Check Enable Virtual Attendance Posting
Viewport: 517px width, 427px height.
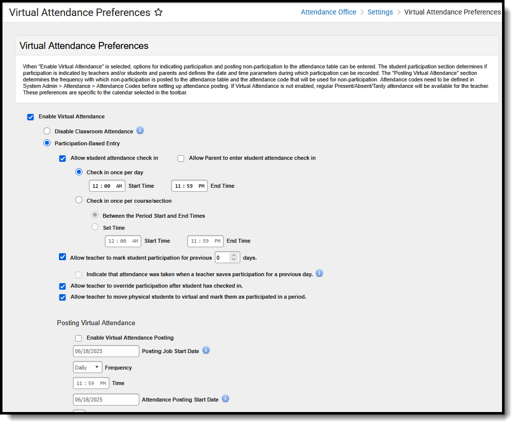pos(78,338)
